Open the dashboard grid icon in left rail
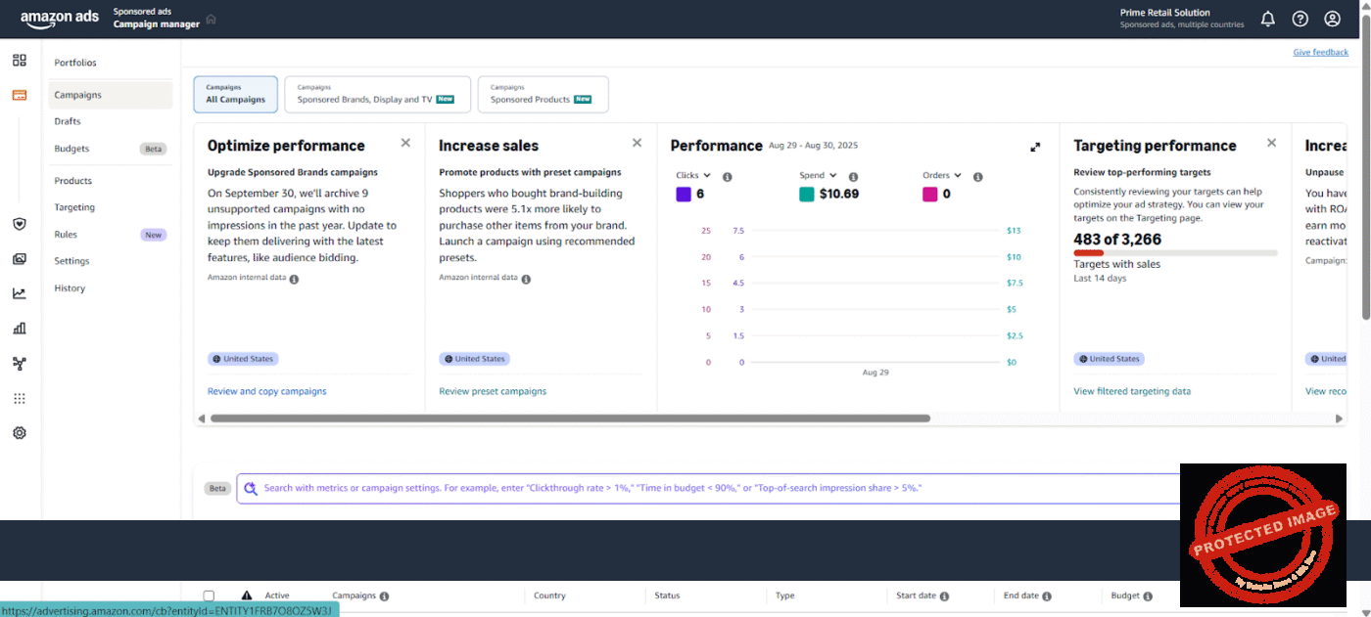1371x617 pixels. click(20, 61)
